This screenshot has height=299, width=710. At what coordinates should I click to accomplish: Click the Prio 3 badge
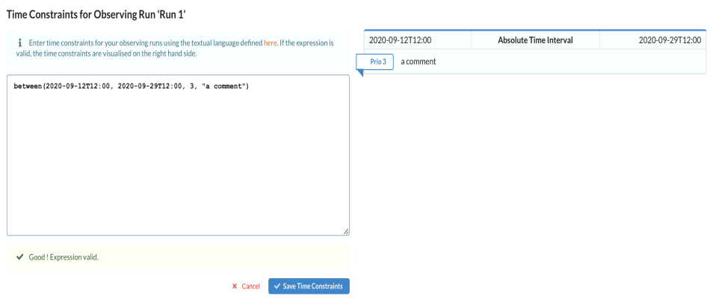[x=378, y=62]
